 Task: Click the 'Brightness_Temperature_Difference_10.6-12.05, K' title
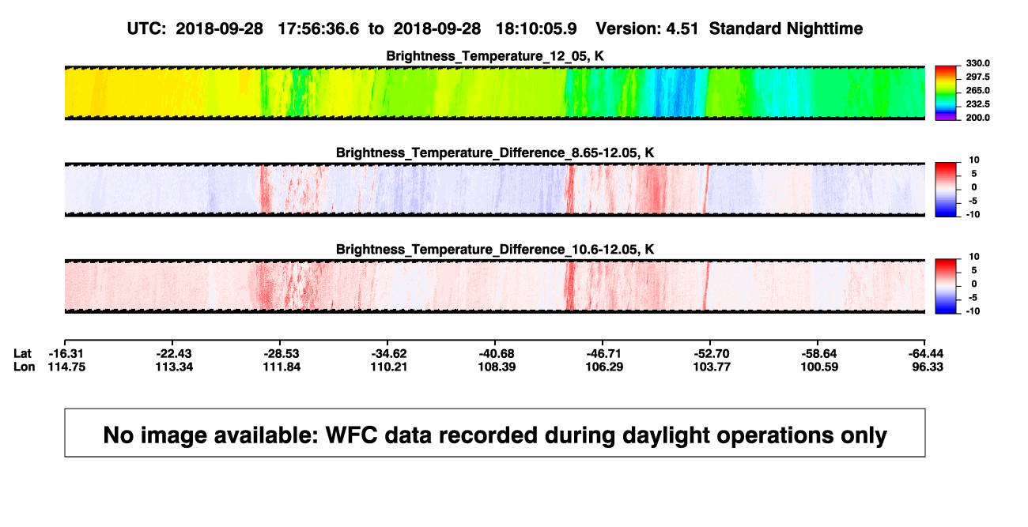pyautogui.click(x=495, y=249)
